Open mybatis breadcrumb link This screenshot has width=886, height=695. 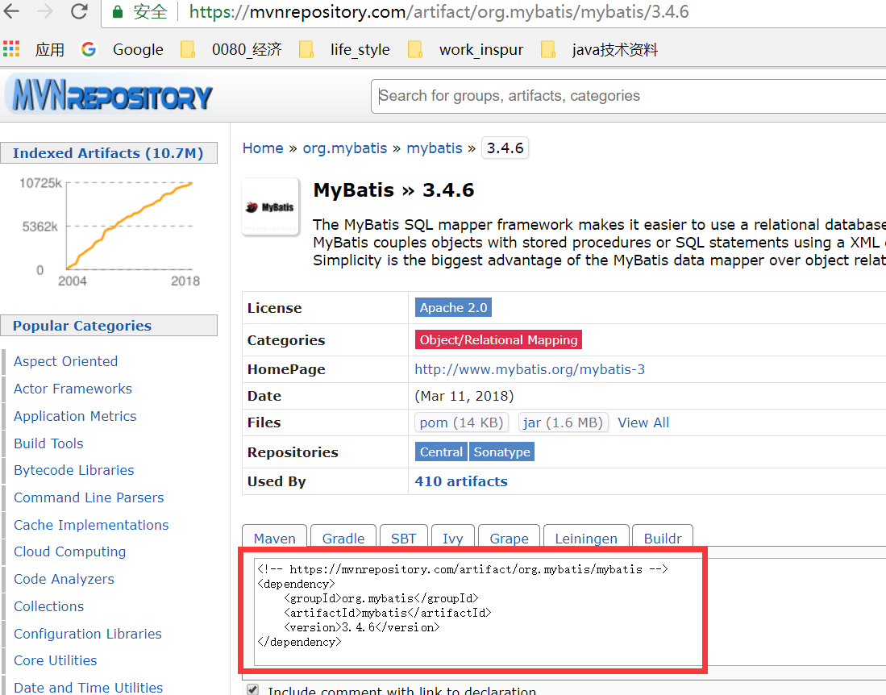435,148
